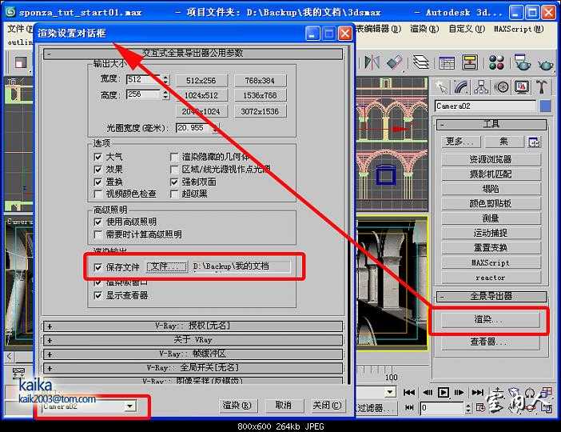Toggle 使用高级照明 checkbox
Screen dimensions: 561x432
pos(97,222)
